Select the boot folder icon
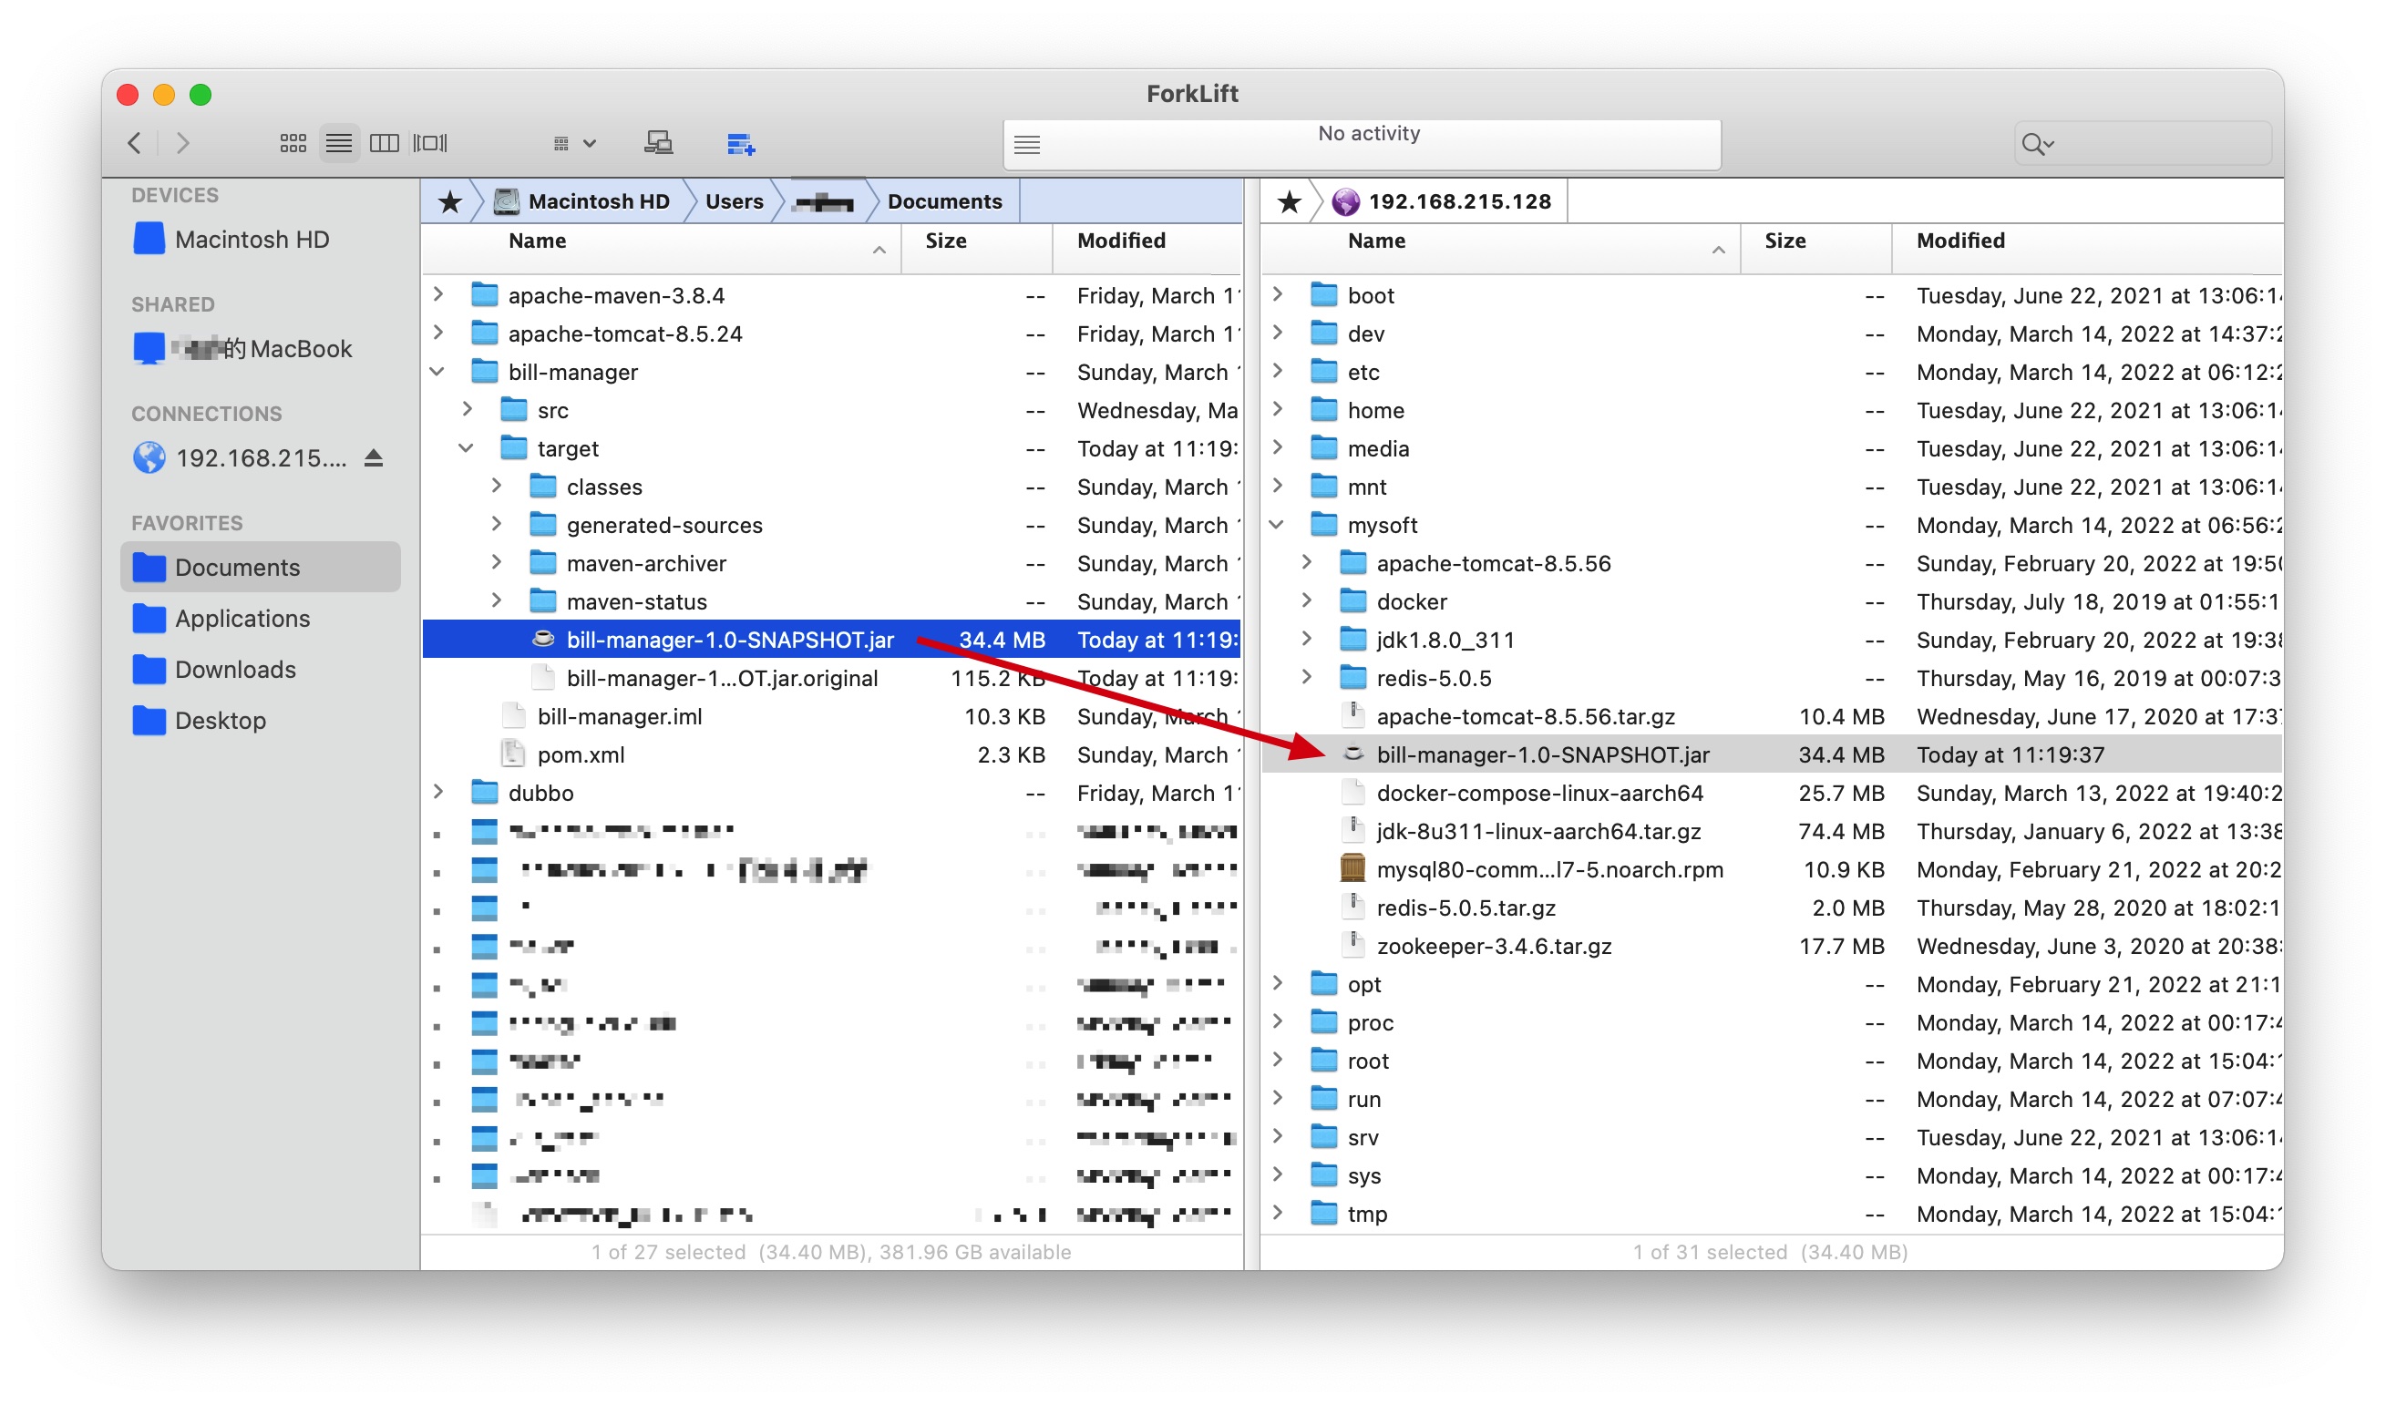This screenshot has width=2386, height=1405. click(x=1323, y=294)
